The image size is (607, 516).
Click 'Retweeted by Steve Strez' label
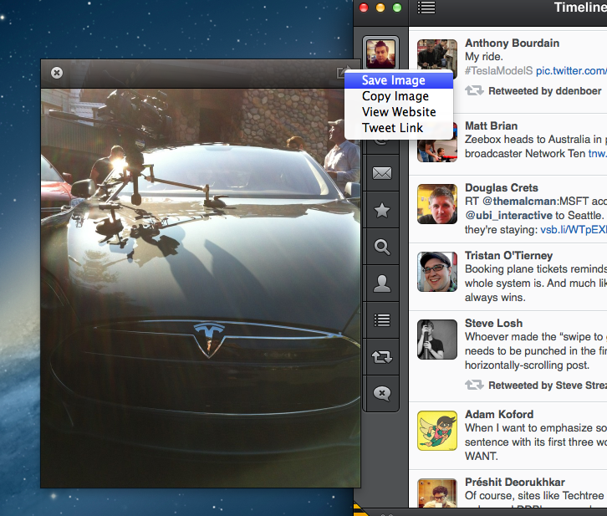point(548,386)
